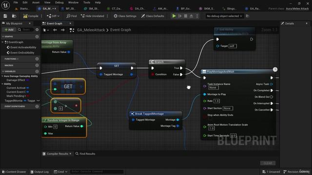The image size is (312, 175).
Task: Open the debug object selector dropdown
Action: (224, 16)
